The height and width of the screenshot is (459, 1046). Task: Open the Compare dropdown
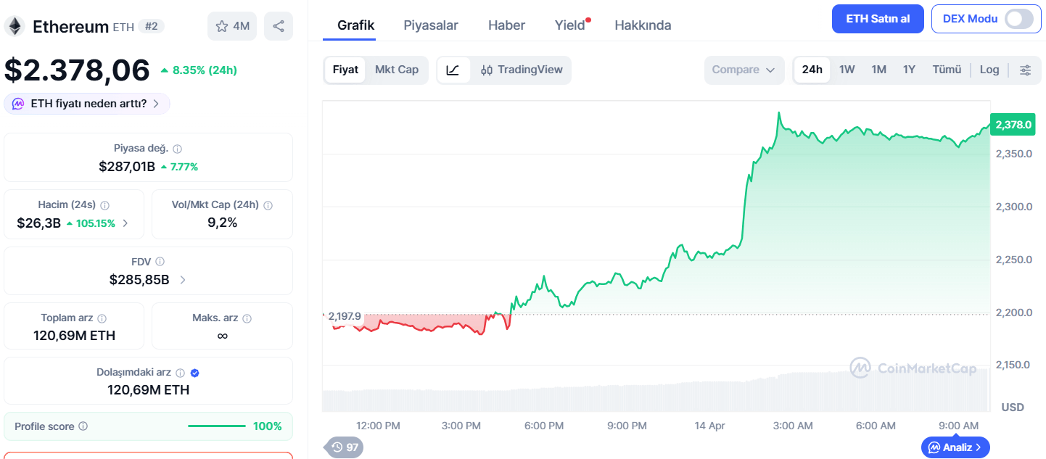pyautogui.click(x=744, y=70)
